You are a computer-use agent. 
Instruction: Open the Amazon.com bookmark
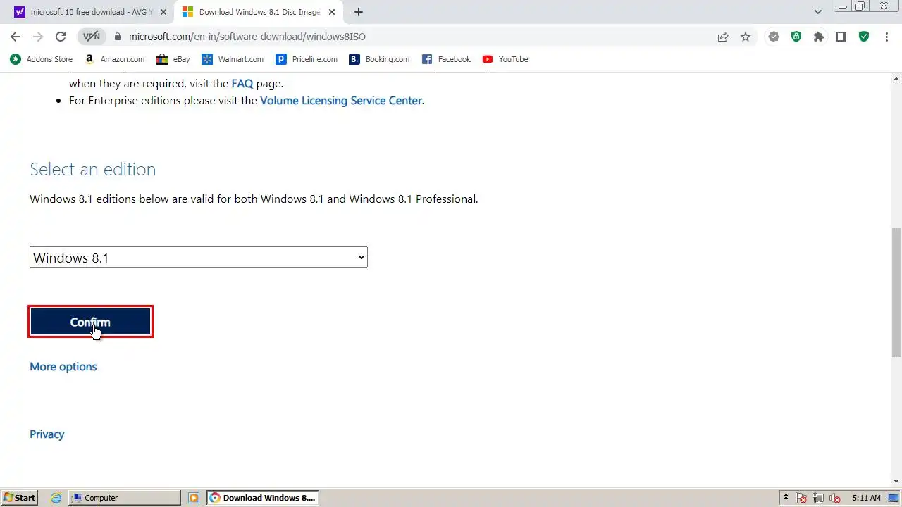[115, 59]
